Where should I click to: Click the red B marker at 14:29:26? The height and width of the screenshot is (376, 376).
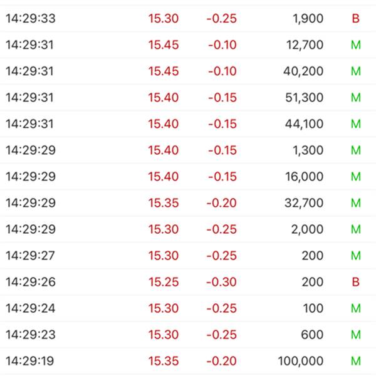click(355, 282)
